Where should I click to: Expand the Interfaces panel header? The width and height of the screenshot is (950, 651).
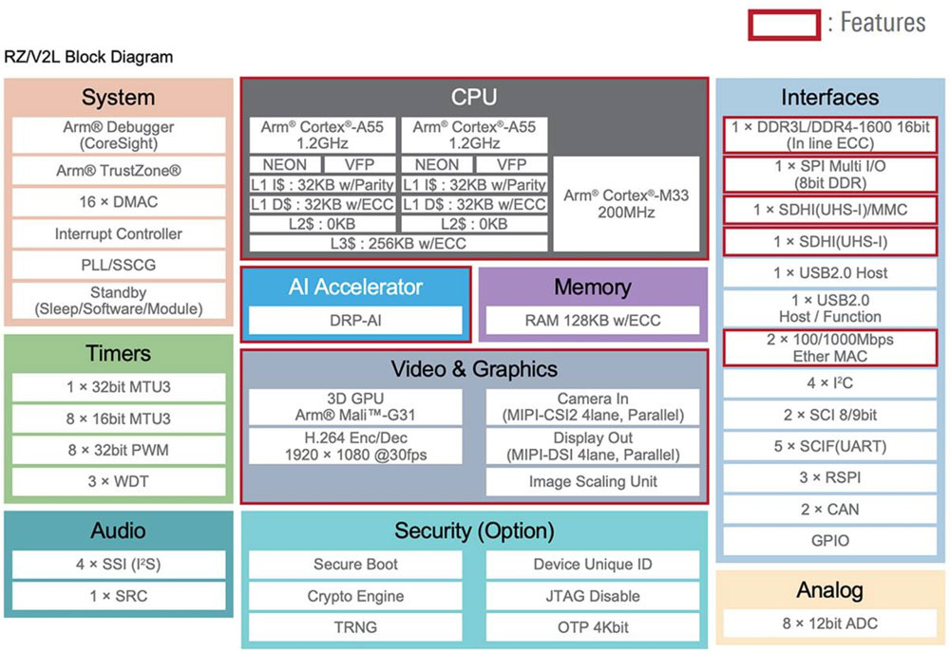(828, 97)
